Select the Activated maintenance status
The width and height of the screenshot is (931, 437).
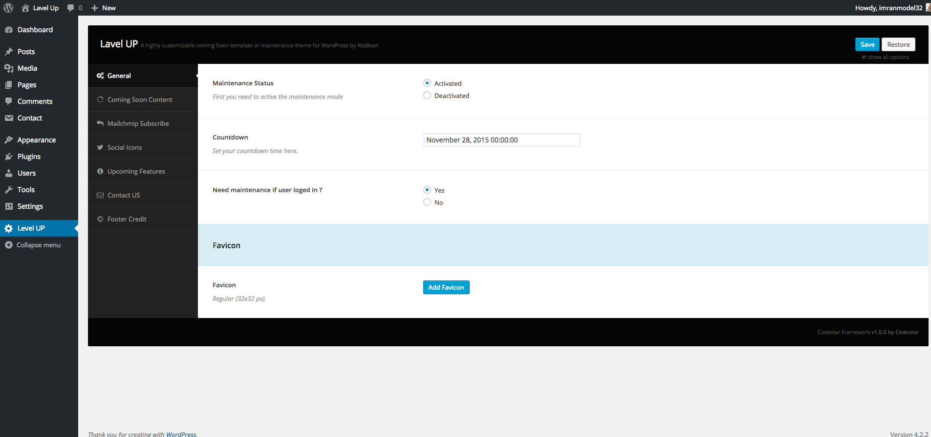pos(427,83)
